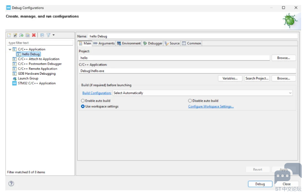Image resolution: width=305 pixels, height=195 pixels.
Task: Open Configure Workspace Settings link
Action: tap(211, 106)
